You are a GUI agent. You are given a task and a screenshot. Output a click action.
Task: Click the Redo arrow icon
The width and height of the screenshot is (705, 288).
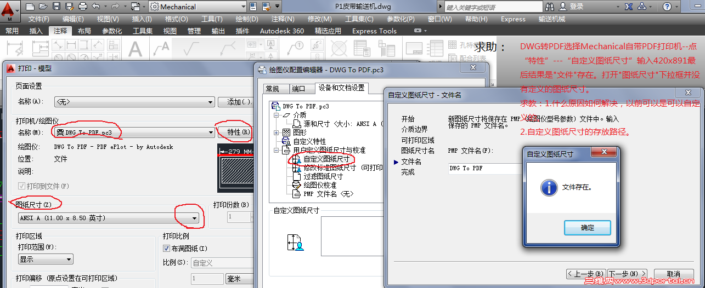tap(115, 7)
